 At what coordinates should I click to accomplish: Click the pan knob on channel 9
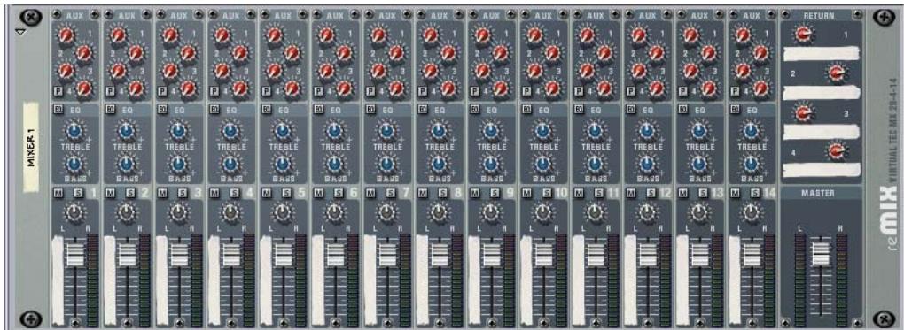[491, 214]
